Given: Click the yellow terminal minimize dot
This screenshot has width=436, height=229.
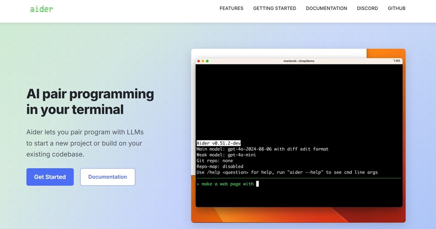Looking at the screenshot, I should click(203, 61).
